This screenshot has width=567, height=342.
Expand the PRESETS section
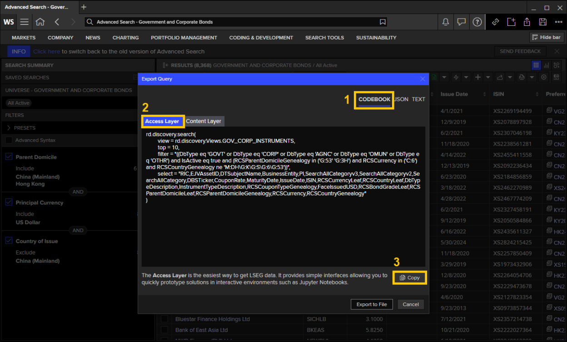[x=9, y=127]
